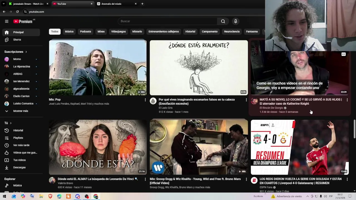356x200 pixels.
Task: Open Windows Start menu
Action: pyautogui.click(x=4, y=196)
